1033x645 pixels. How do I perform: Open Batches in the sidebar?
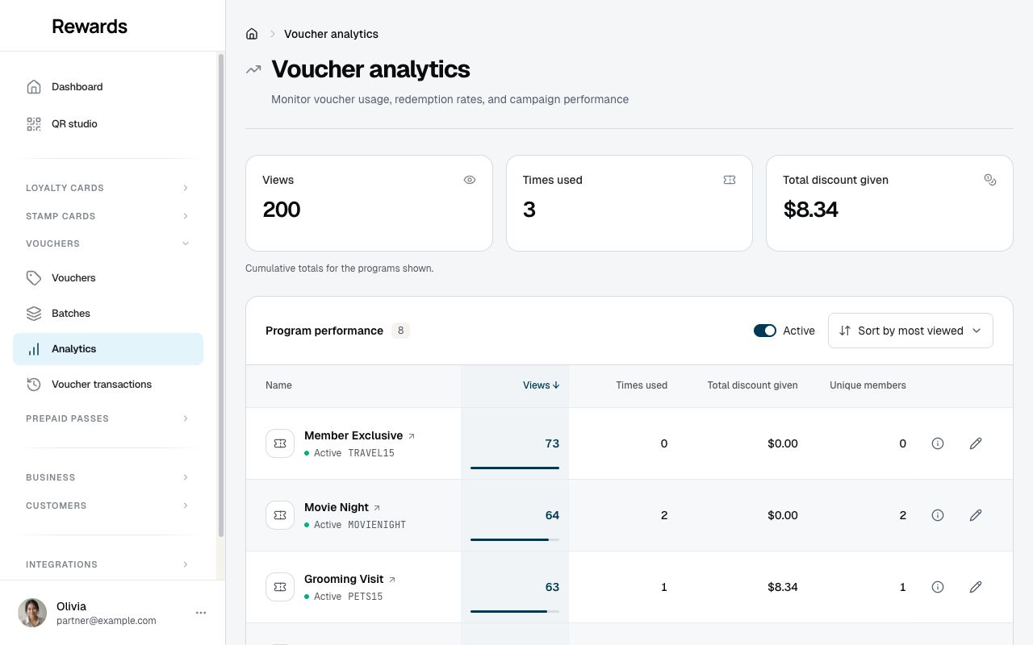(108, 314)
